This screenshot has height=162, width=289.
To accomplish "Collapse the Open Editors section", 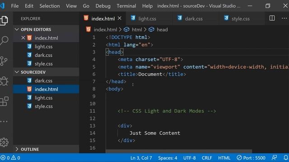I will pos(46,29).
